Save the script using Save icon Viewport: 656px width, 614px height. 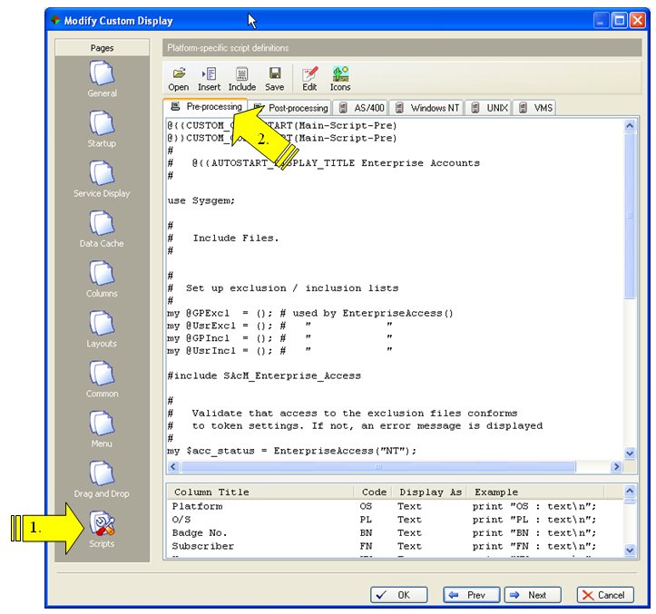pyautogui.click(x=274, y=78)
